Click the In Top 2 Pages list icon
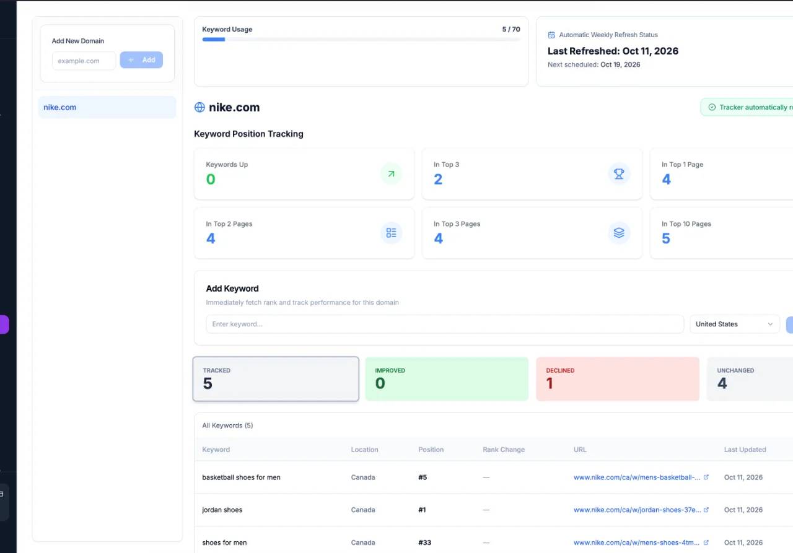Image resolution: width=793 pixels, height=553 pixels. coord(391,233)
